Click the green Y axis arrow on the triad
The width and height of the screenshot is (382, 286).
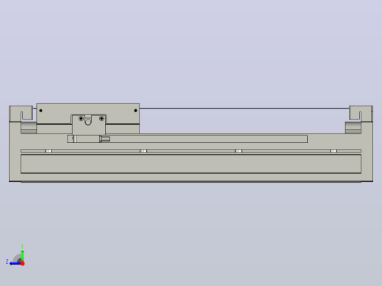(23, 255)
